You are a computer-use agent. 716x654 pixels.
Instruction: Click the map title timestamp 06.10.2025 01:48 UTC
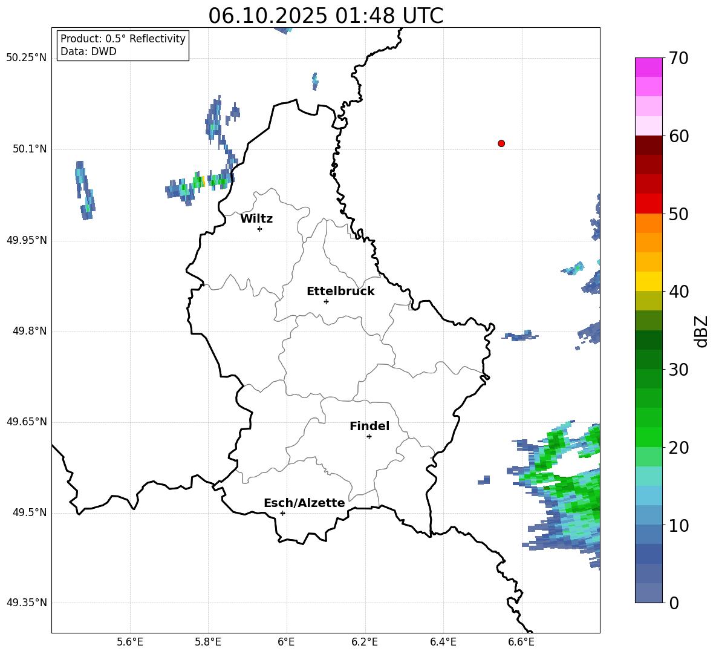[325, 16]
